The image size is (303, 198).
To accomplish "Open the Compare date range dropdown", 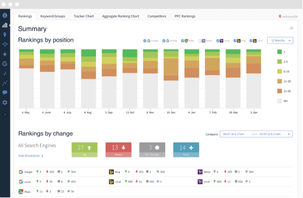I will (256, 134).
